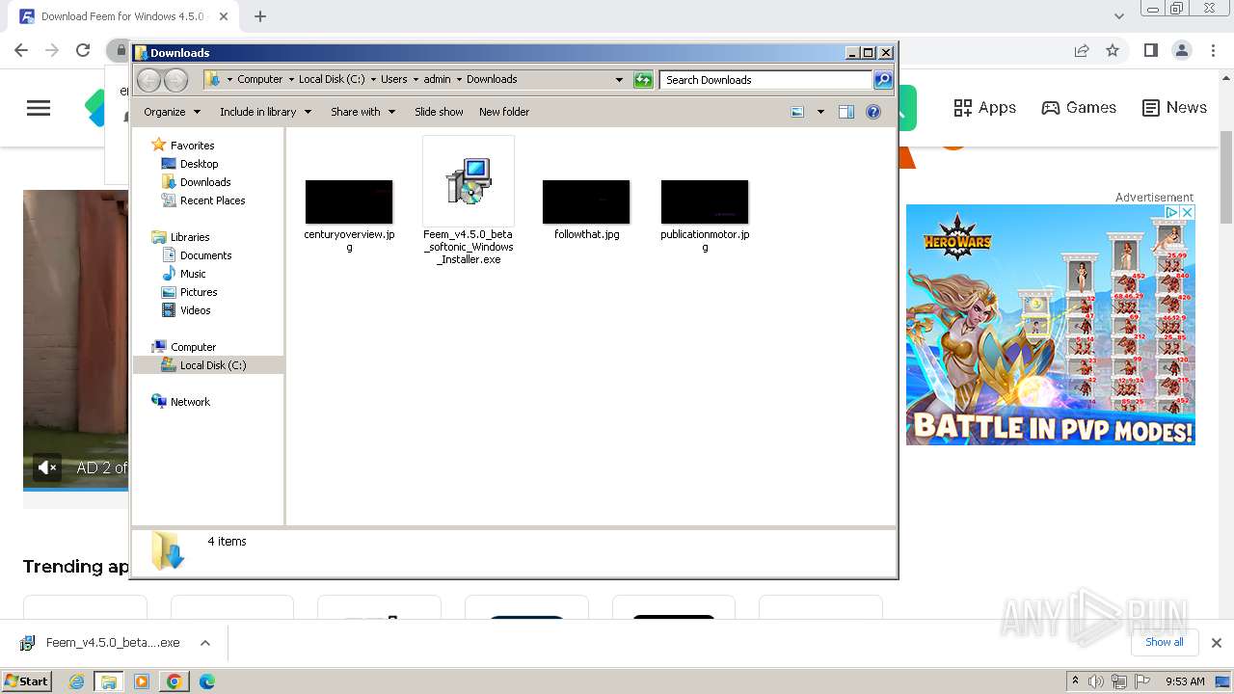1234x694 pixels.
Task: Click the volume icon in system tray
Action: 1096,681
